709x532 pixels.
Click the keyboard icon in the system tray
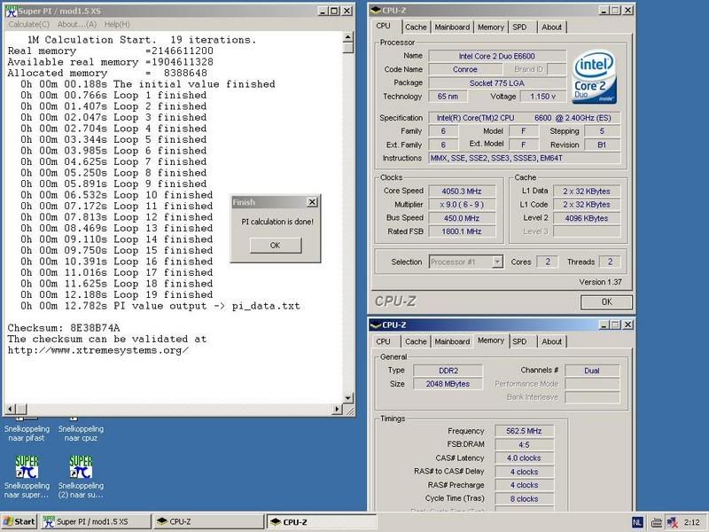(x=657, y=522)
